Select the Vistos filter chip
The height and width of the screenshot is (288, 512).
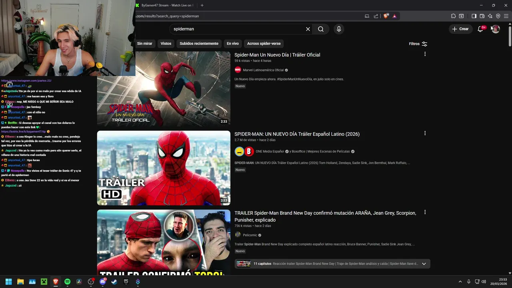coord(166,44)
